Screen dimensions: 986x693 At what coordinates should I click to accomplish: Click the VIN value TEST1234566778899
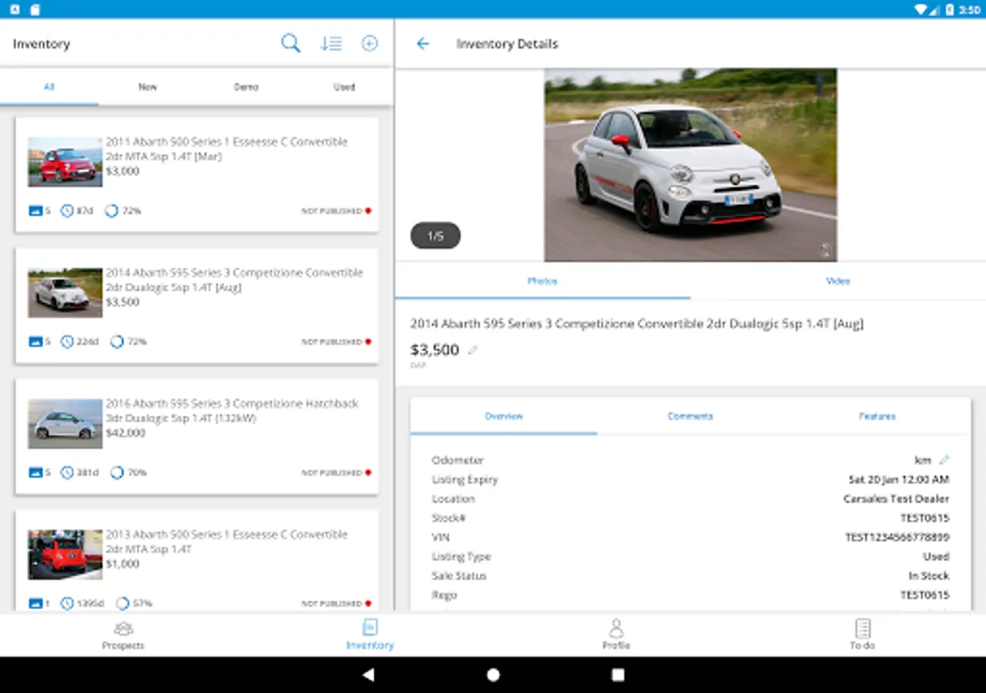897,537
